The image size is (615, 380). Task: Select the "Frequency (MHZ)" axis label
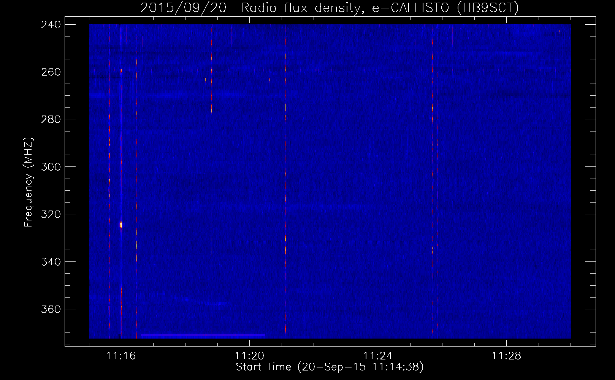[29, 182]
